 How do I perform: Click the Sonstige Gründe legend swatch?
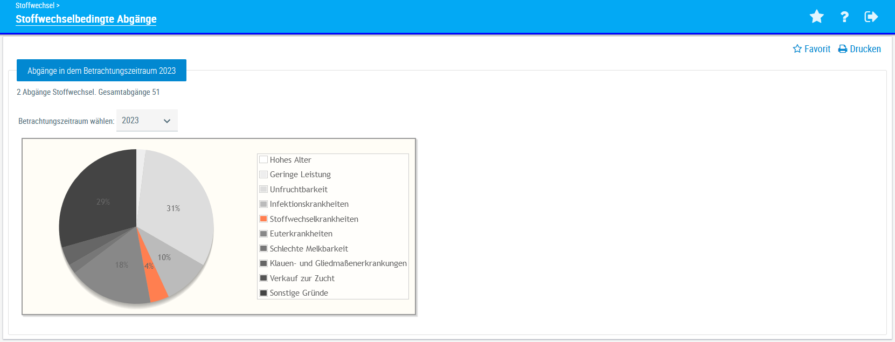263,293
